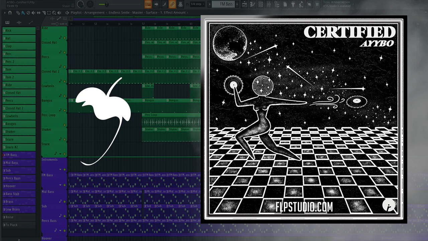This screenshot has height=241, width=428.
Task: Click the typing keyboard to piano icon
Action: point(148,4)
